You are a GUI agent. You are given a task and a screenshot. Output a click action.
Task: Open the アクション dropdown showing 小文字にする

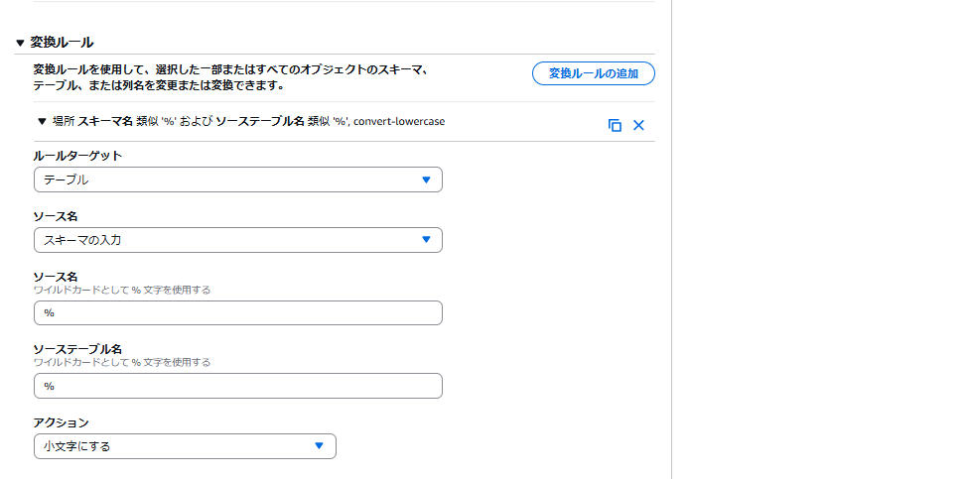[x=184, y=446]
